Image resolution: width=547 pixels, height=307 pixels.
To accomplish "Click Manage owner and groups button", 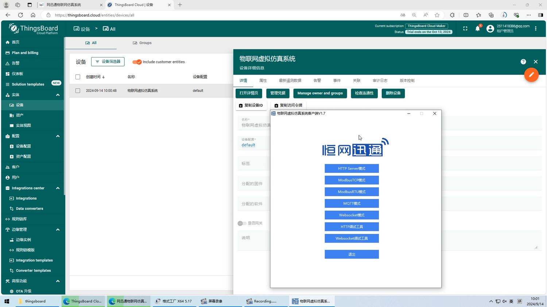I will [x=320, y=93].
